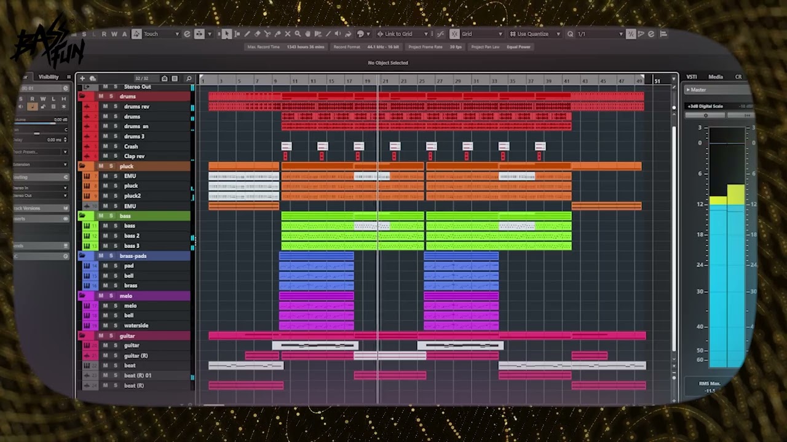Click the pluck folder icon
The height and width of the screenshot is (442, 787).
(82, 166)
